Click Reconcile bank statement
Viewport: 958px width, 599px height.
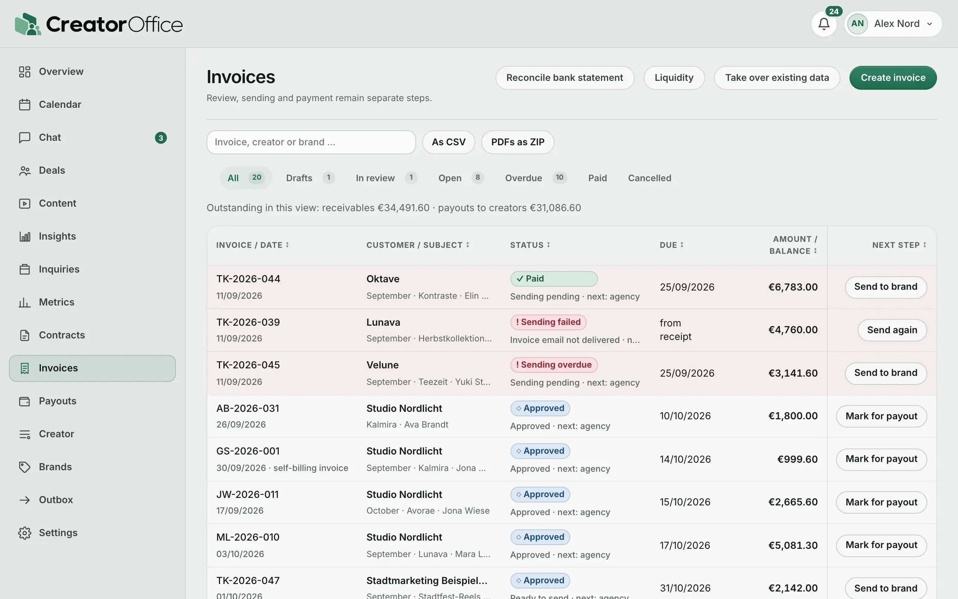(564, 77)
